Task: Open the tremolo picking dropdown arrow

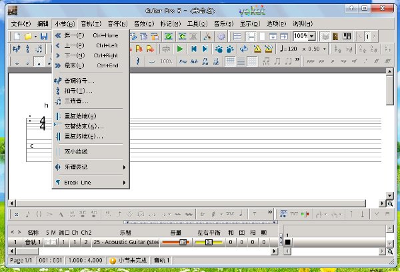Action: coord(221,215)
